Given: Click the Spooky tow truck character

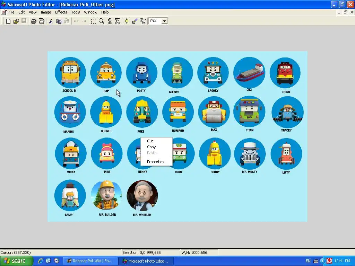Looking at the screenshot, I should (x=213, y=72).
